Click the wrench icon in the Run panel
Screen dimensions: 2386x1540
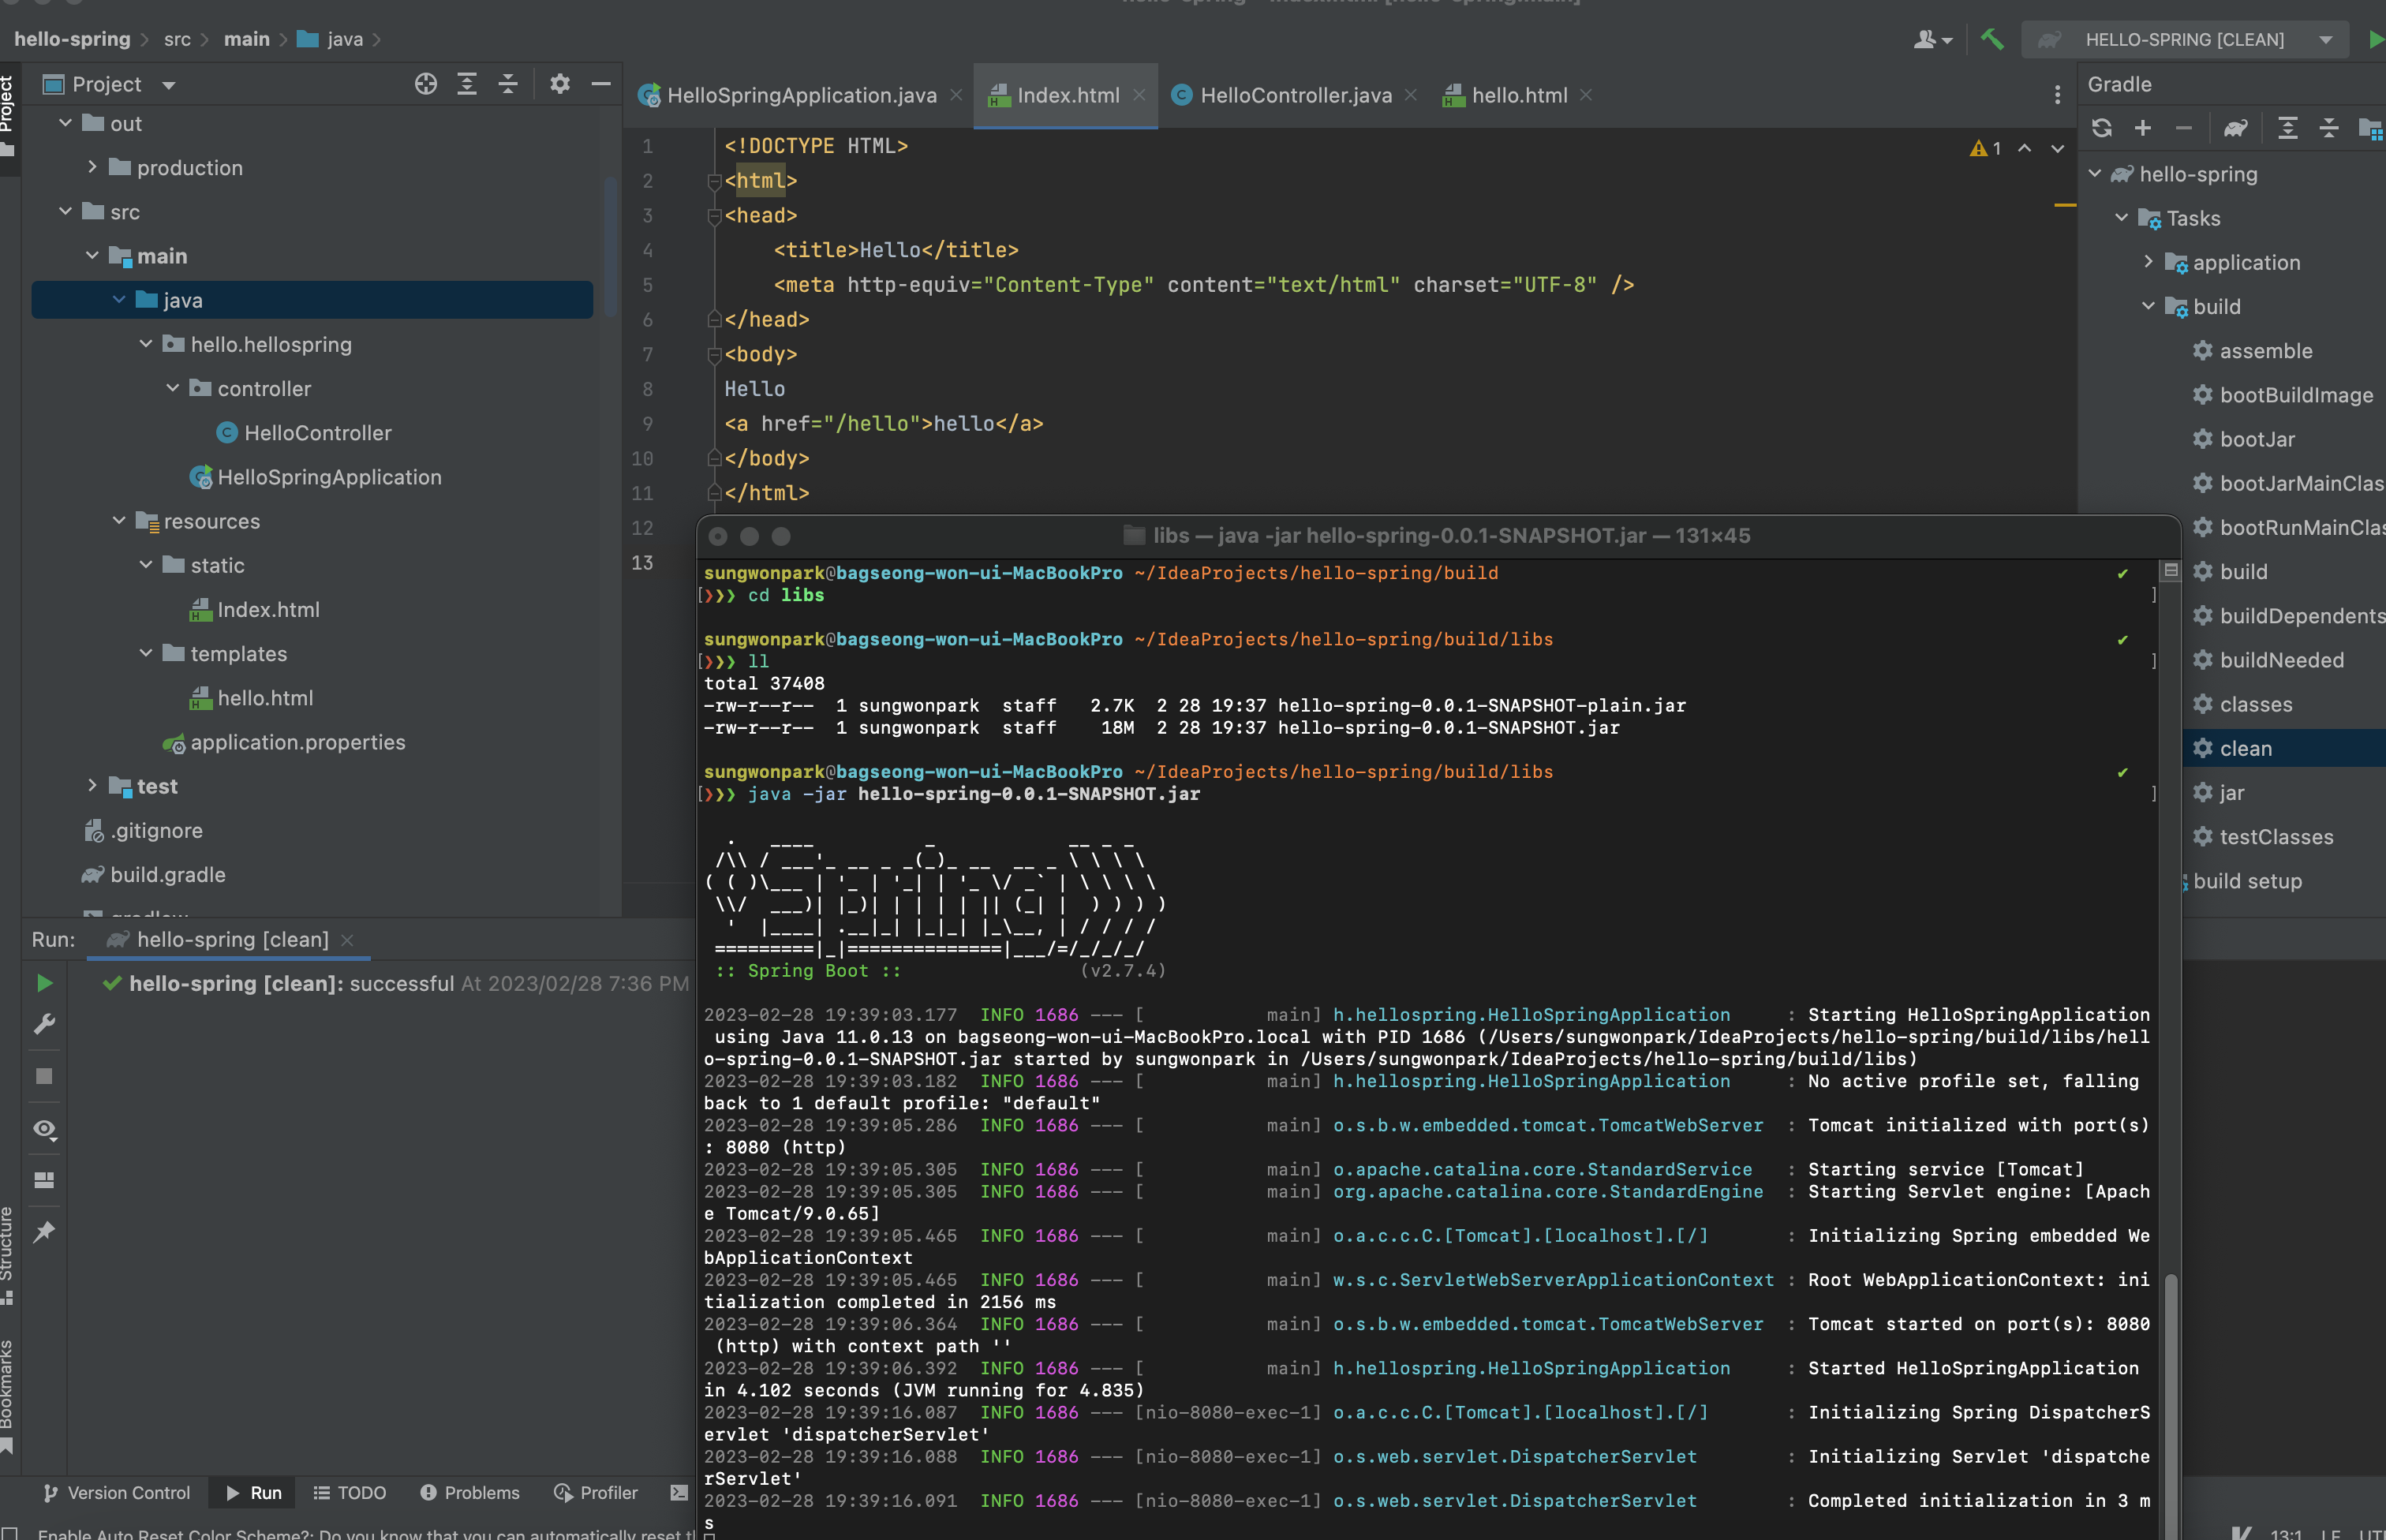click(44, 1024)
